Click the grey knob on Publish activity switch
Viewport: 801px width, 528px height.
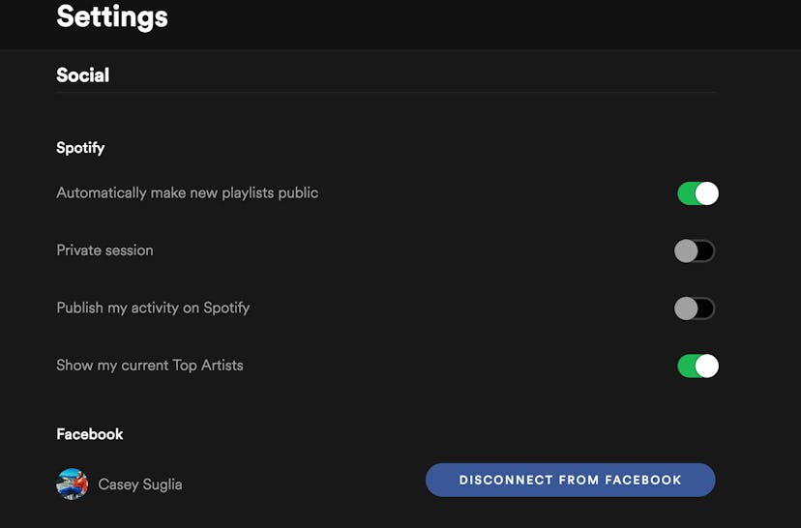click(x=686, y=308)
